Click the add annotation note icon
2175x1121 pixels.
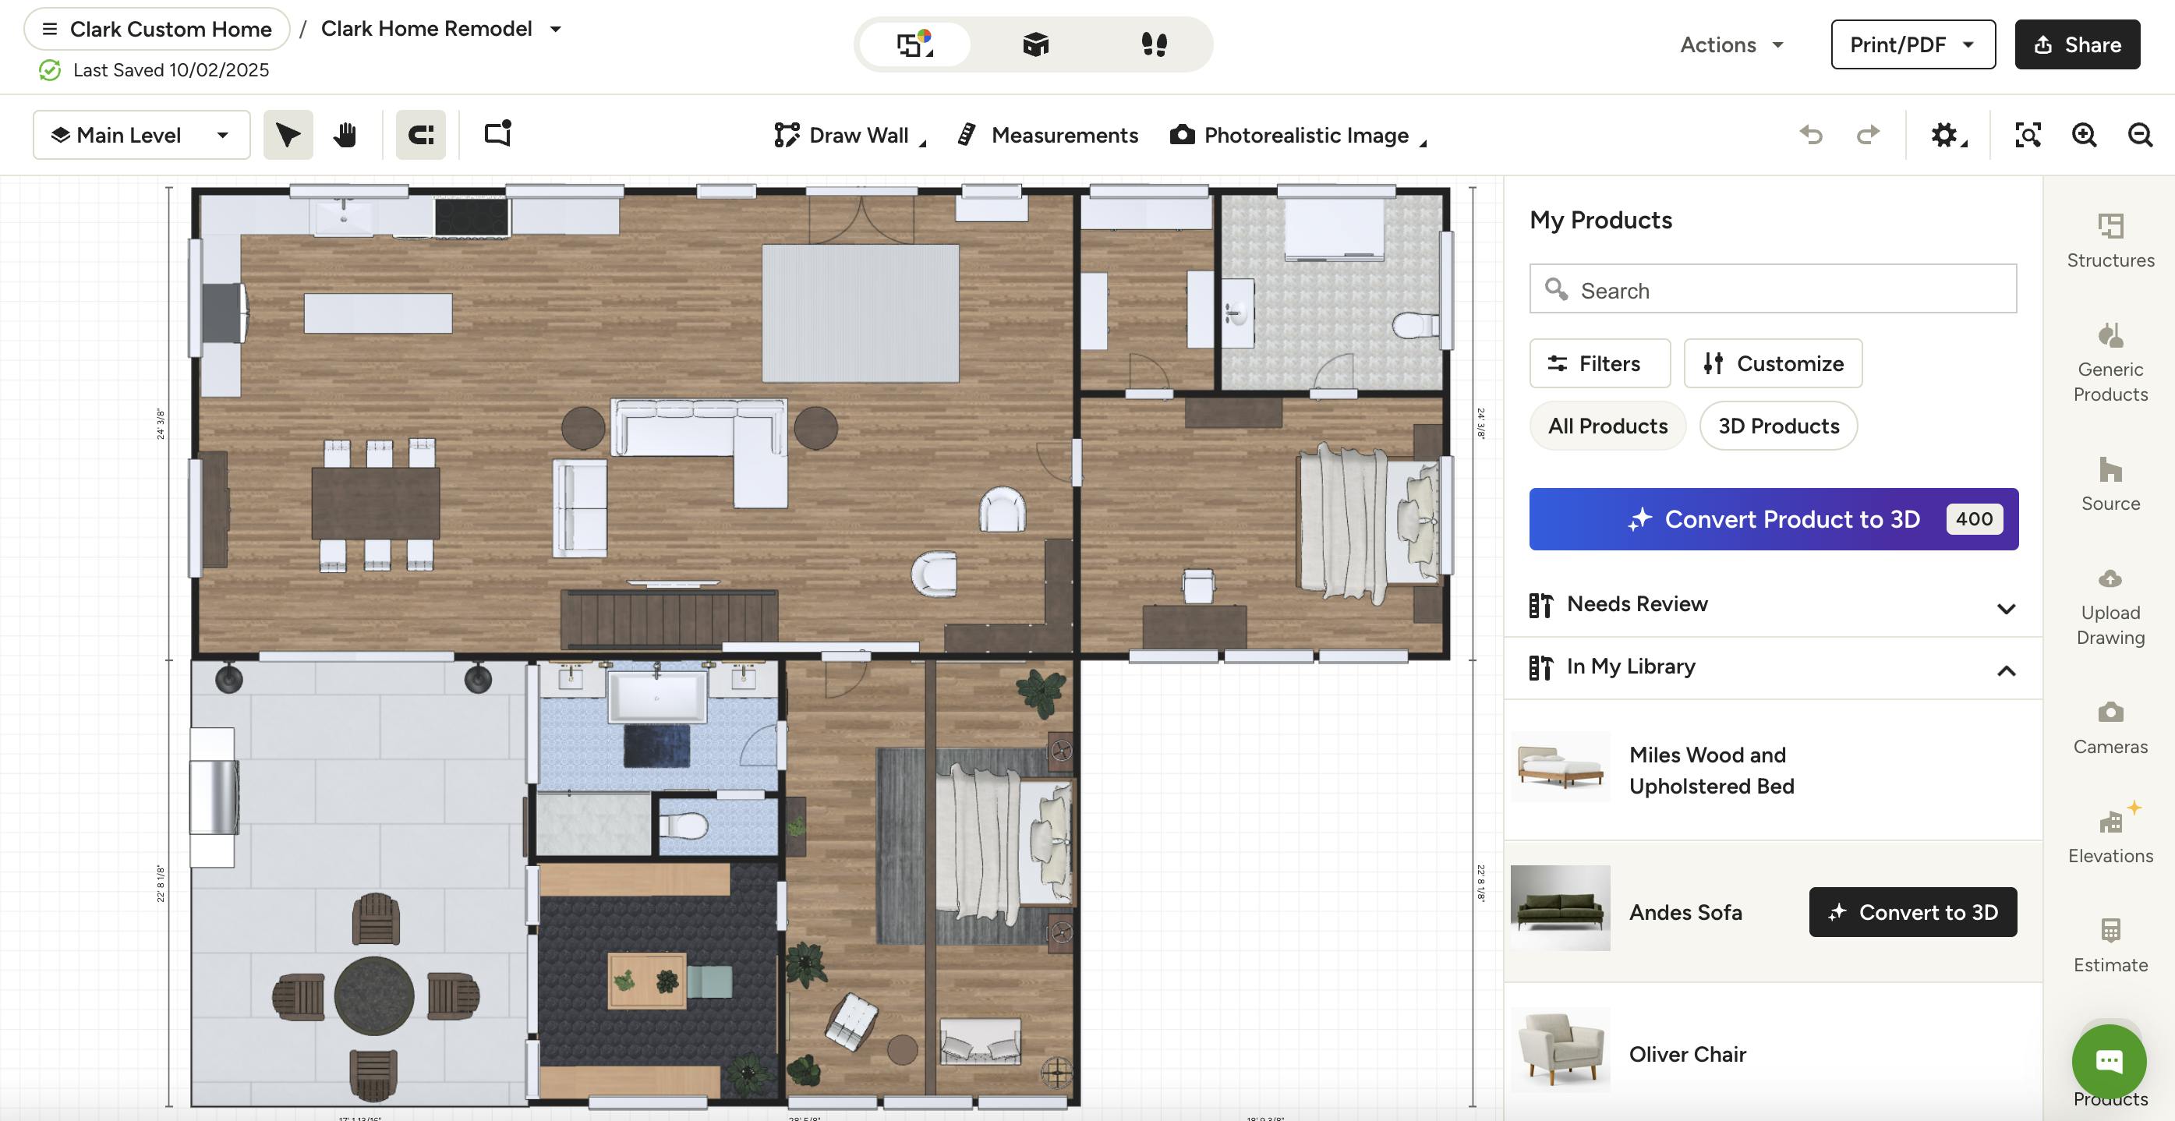point(498,134)
